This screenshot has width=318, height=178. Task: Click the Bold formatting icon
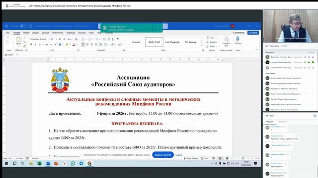pos(31,44)
